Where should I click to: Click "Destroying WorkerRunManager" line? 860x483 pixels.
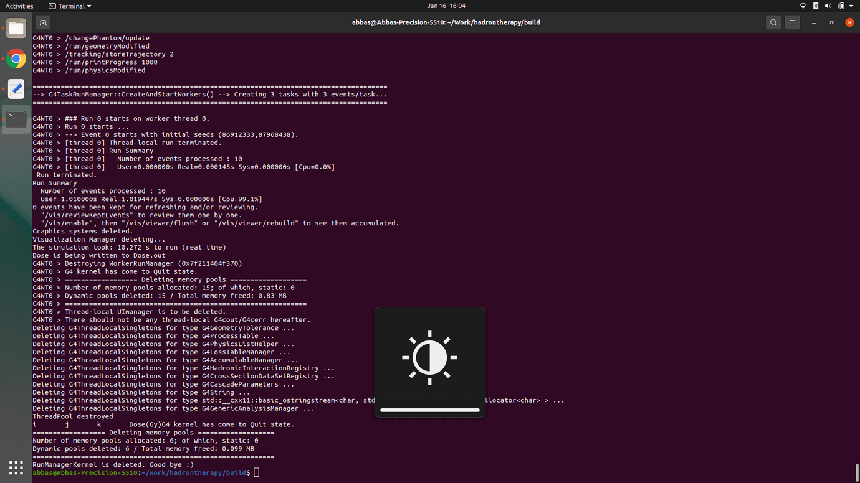[x=137, y=263]
